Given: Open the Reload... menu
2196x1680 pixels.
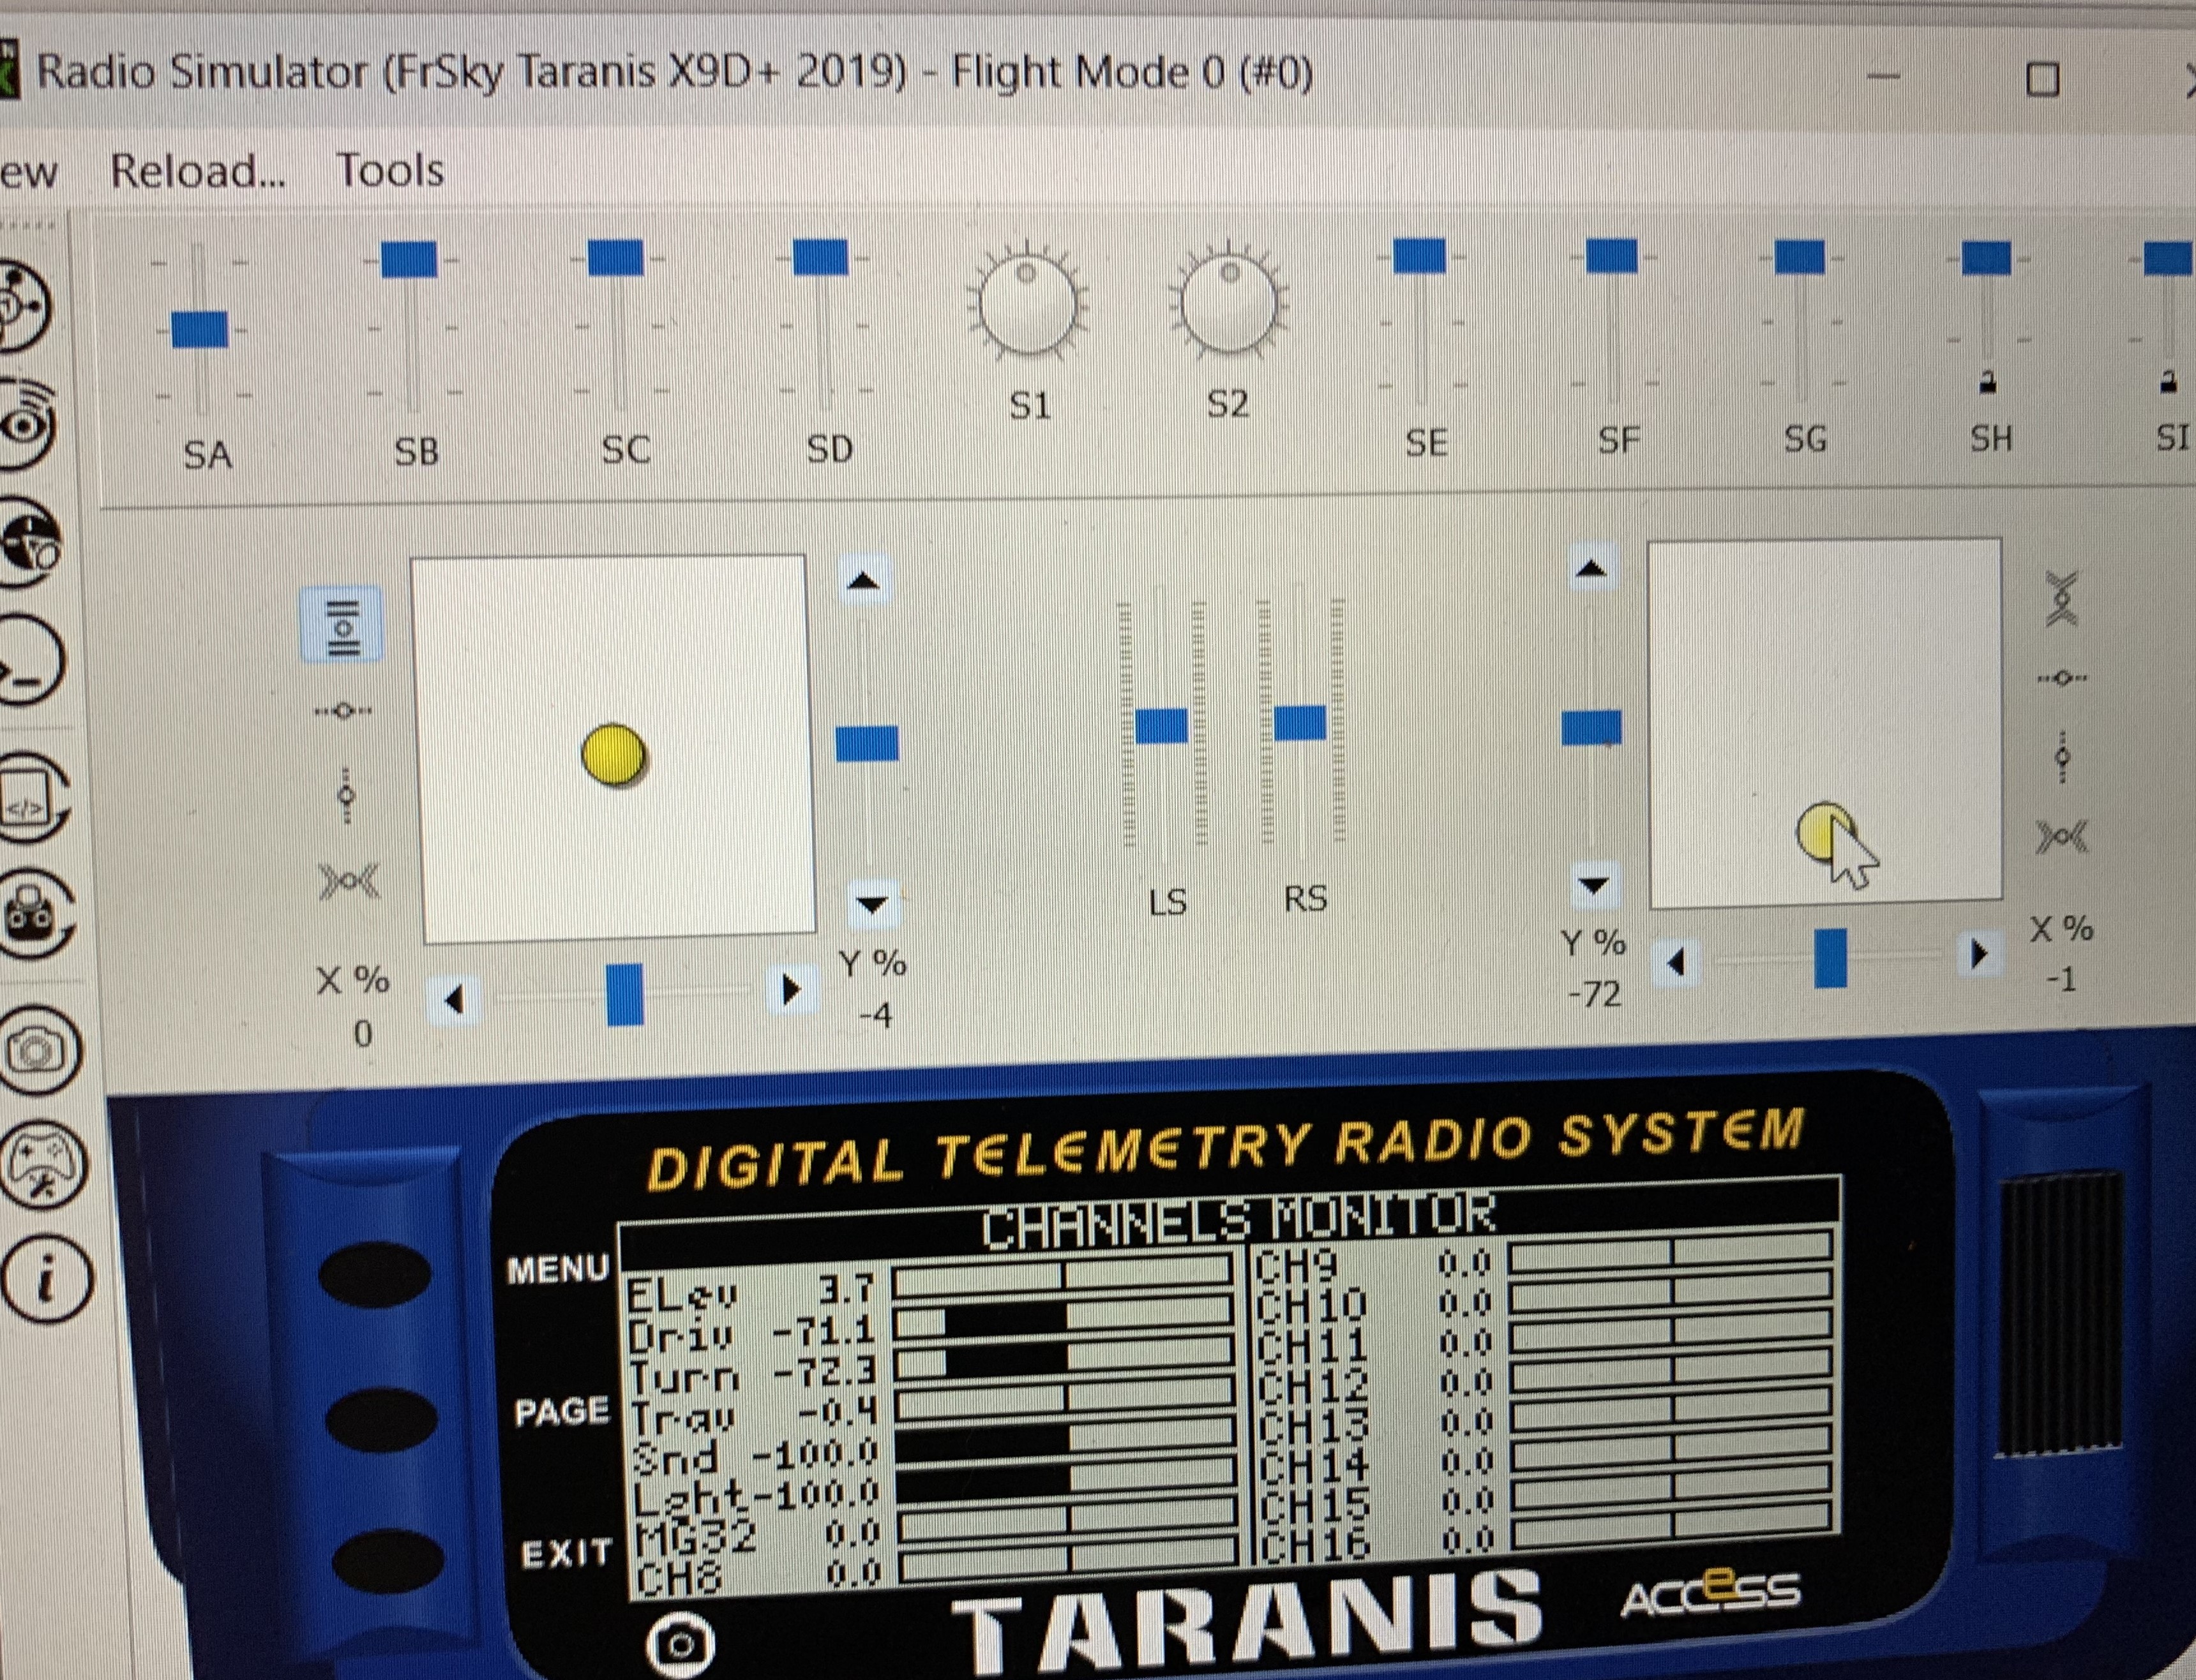Looking at the screenshot, I should (197, 171).
